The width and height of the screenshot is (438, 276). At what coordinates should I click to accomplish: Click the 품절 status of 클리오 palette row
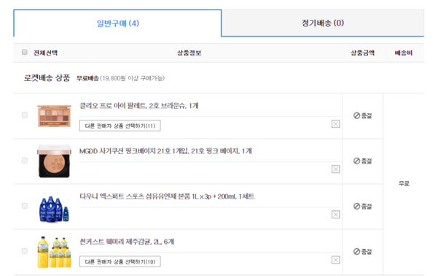coord(363,115)
